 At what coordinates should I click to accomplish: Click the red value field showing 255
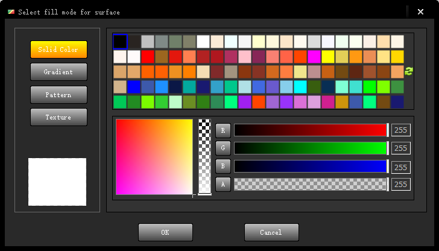(x=401, y=130)
